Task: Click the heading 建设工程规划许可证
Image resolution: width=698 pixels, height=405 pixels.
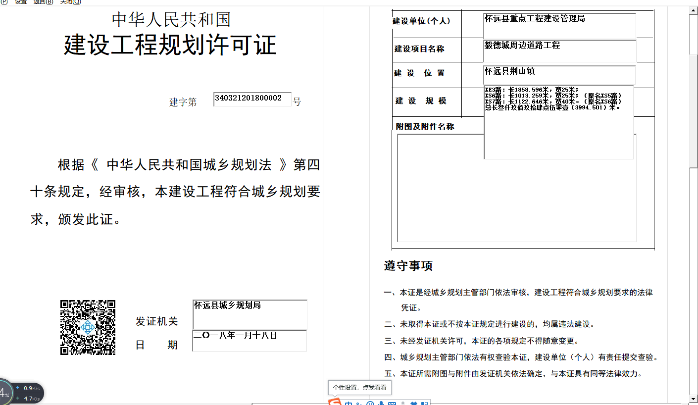Action: [x=170, y=45]
